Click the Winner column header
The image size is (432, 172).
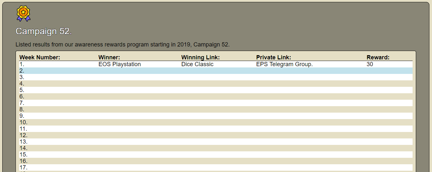pyautogui.click(x=109, y=57)
